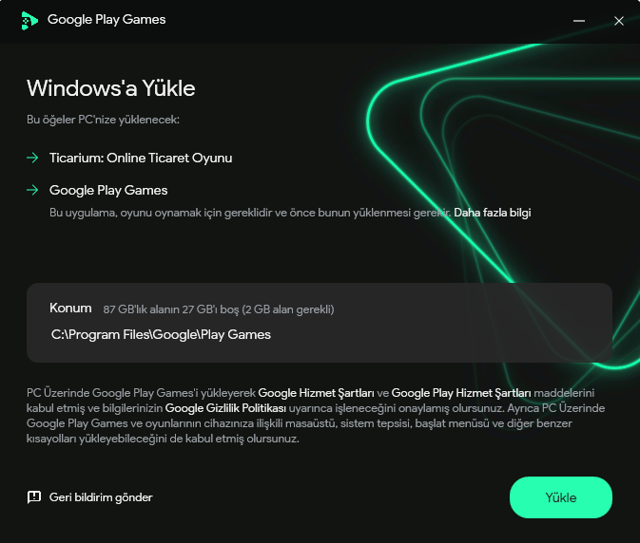
Task: Click the green arrow beside Ticarium
Action: tap(32, 158)
